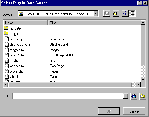Switch to List view icon

pyautogui.click(x=125, y=13)
